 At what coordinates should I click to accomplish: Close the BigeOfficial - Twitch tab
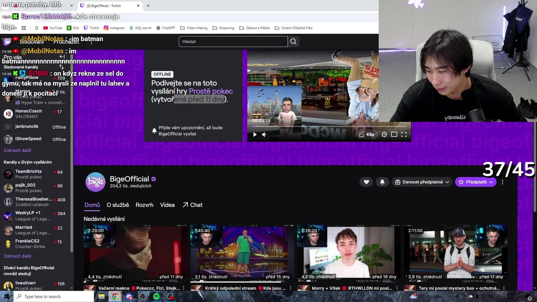[138, 6]
